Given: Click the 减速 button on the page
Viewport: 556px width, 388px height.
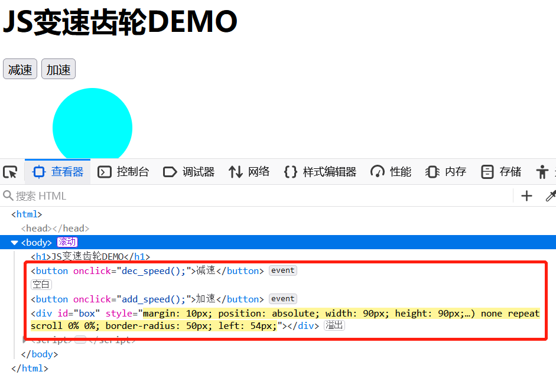Looking at the screenshot, I should pos(19,69).
